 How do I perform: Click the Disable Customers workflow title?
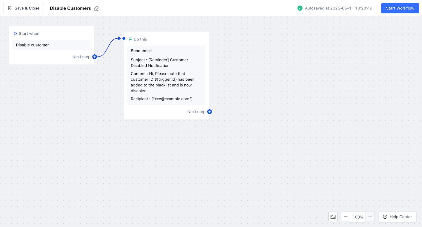[70, 8]
